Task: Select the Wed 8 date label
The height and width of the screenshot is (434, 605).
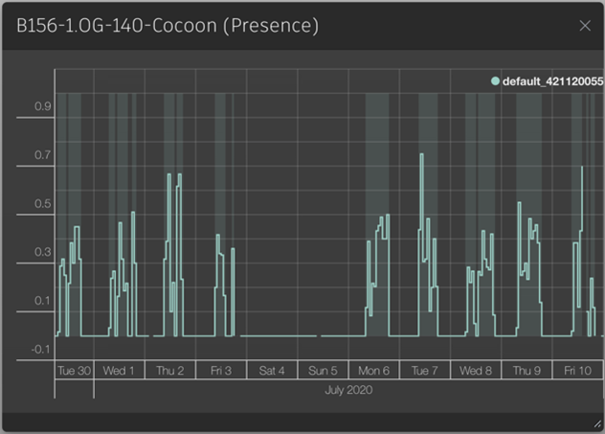Action: pyautogui.click(x=476, y=371)
